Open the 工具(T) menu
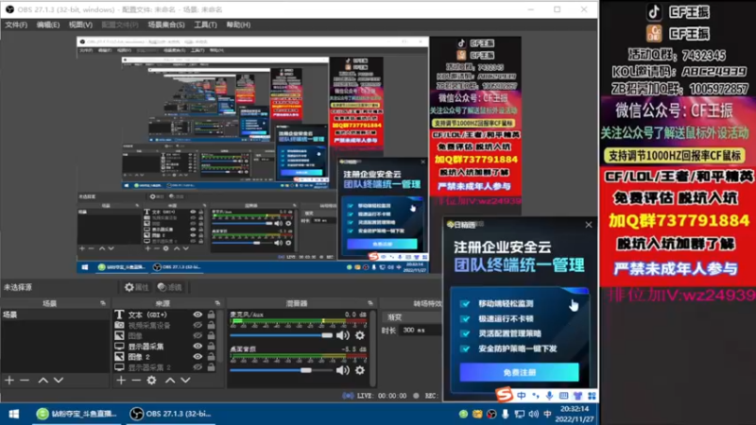Image resolution: width=756 pixels, height=425 pixels. tap(205, 25)
